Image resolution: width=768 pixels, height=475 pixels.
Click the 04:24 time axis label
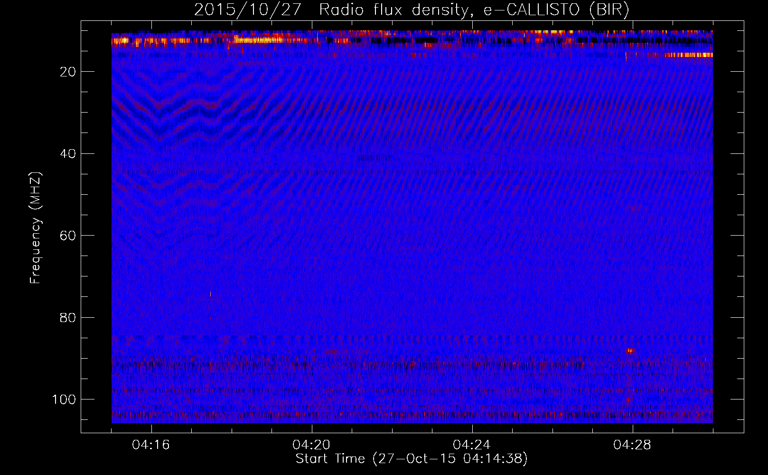pos(472,445)
